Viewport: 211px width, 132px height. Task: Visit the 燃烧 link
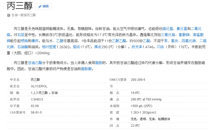[x=24, y=41]
